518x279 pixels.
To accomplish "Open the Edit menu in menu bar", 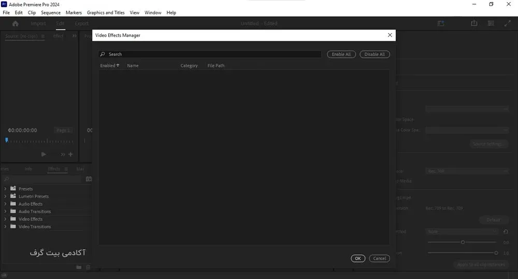I will point(19,12).
